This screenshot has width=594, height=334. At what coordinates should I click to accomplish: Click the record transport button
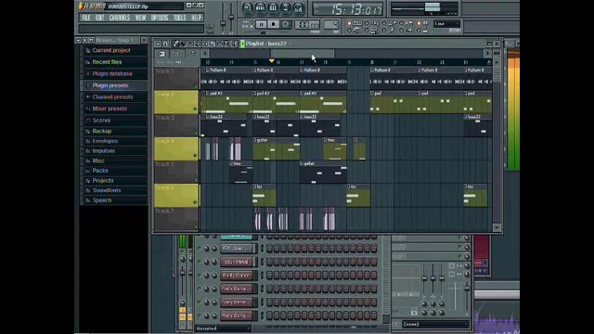[286, 24]
